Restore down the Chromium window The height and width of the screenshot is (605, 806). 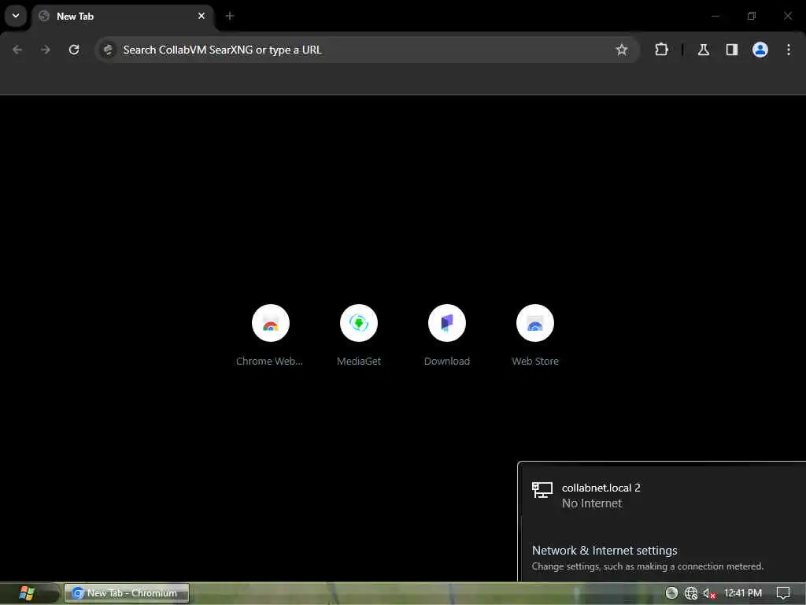(752, 16)
